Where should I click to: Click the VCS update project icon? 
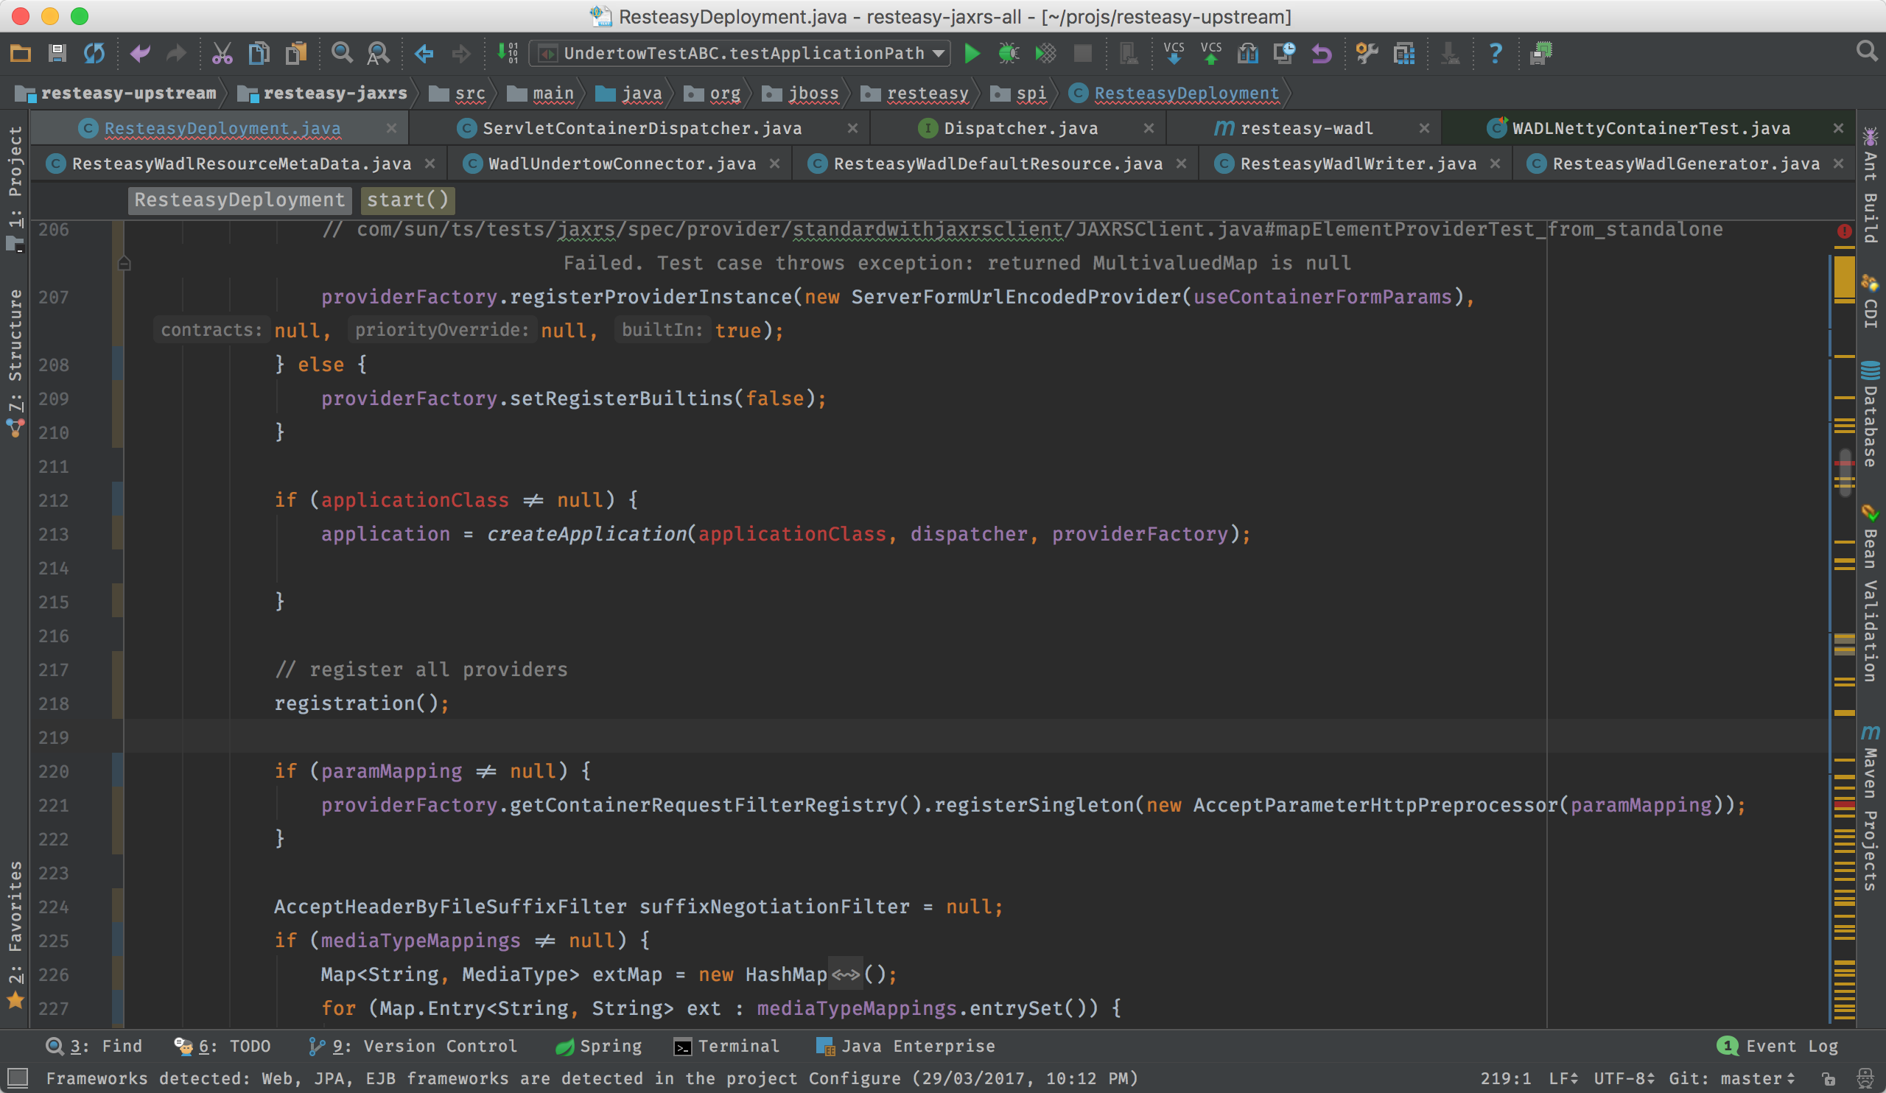(1174, 53)
